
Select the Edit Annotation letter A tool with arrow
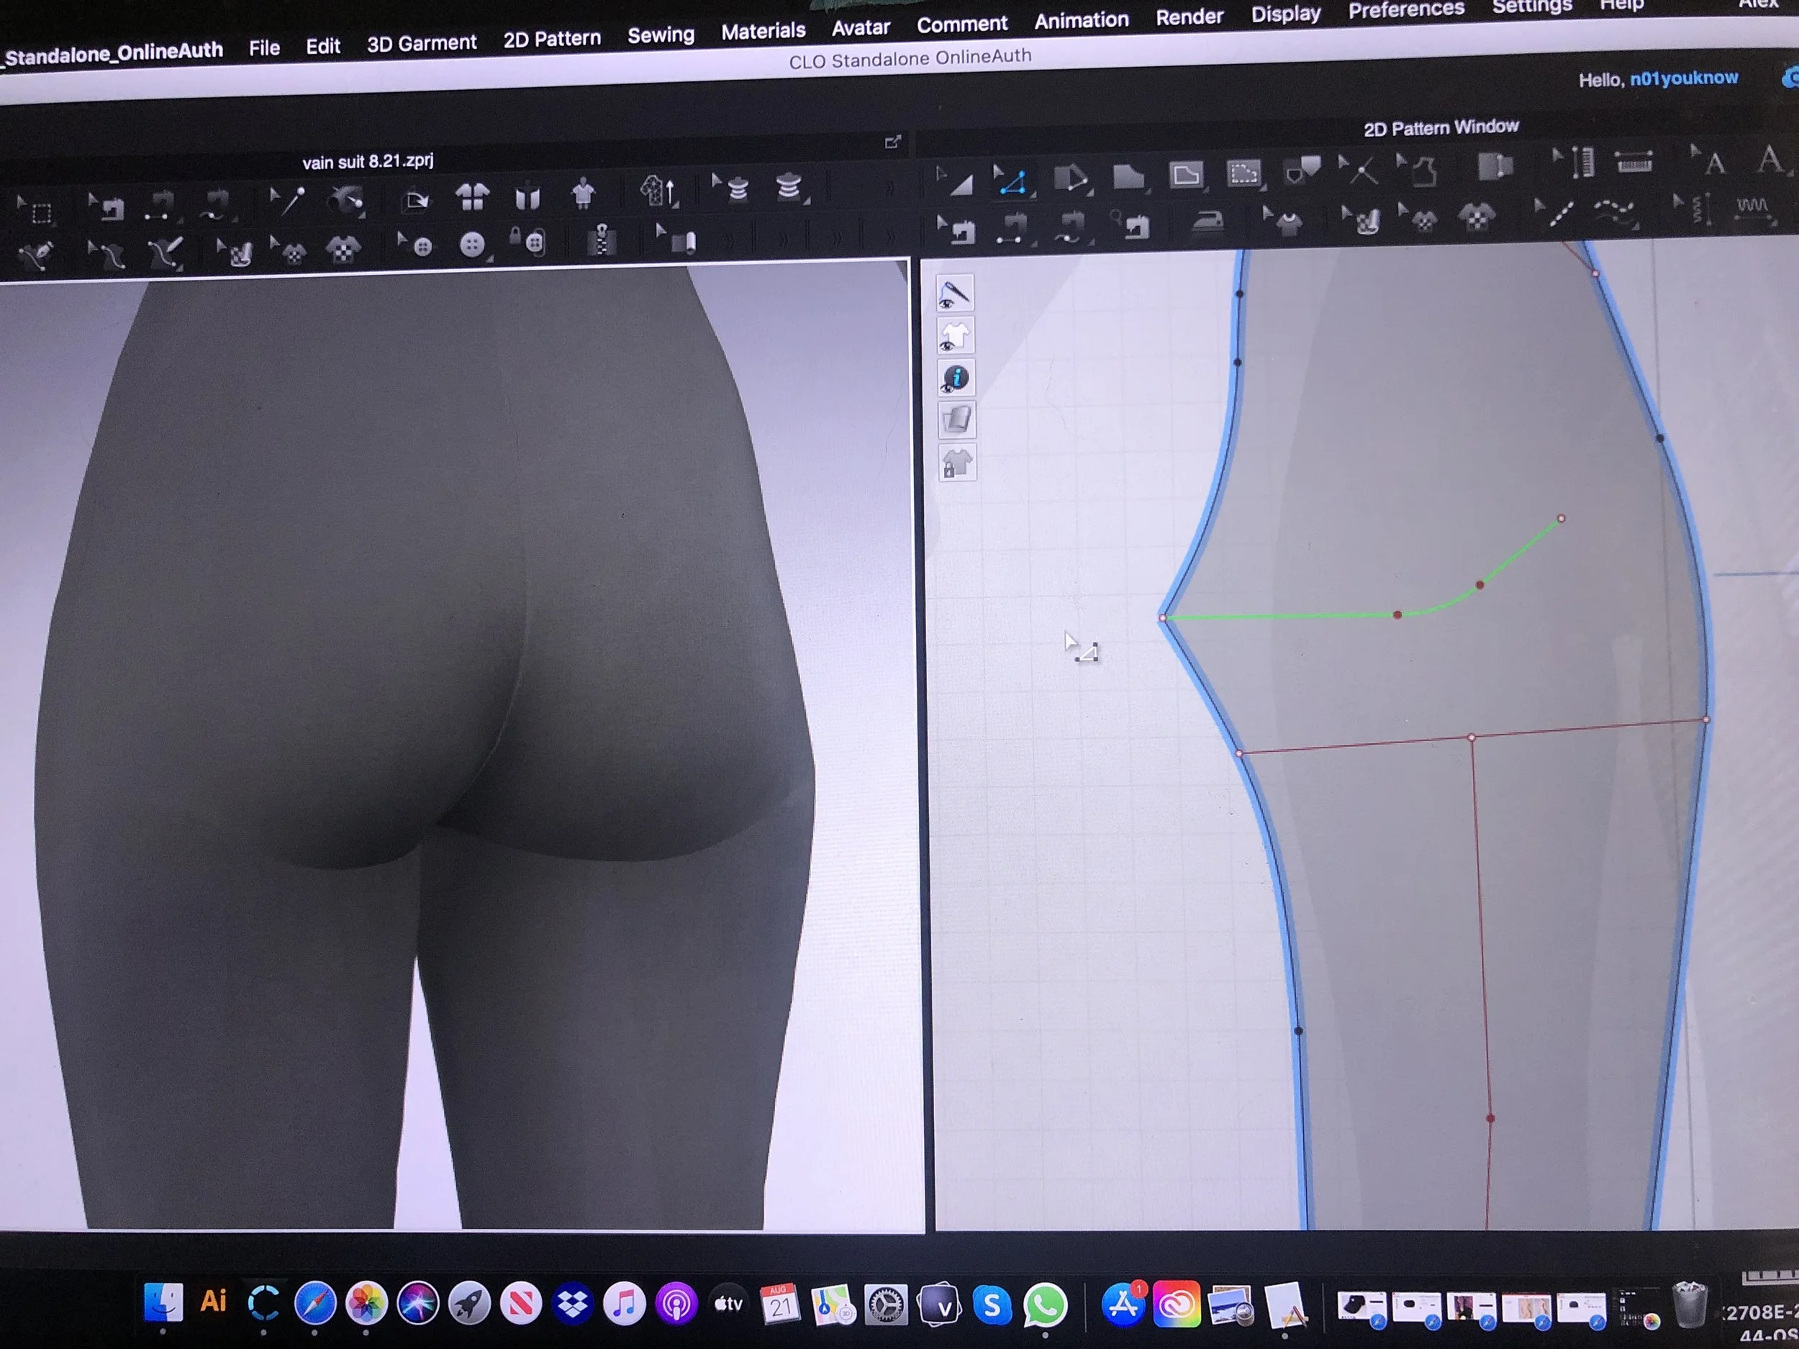[x=1708, y=160]
